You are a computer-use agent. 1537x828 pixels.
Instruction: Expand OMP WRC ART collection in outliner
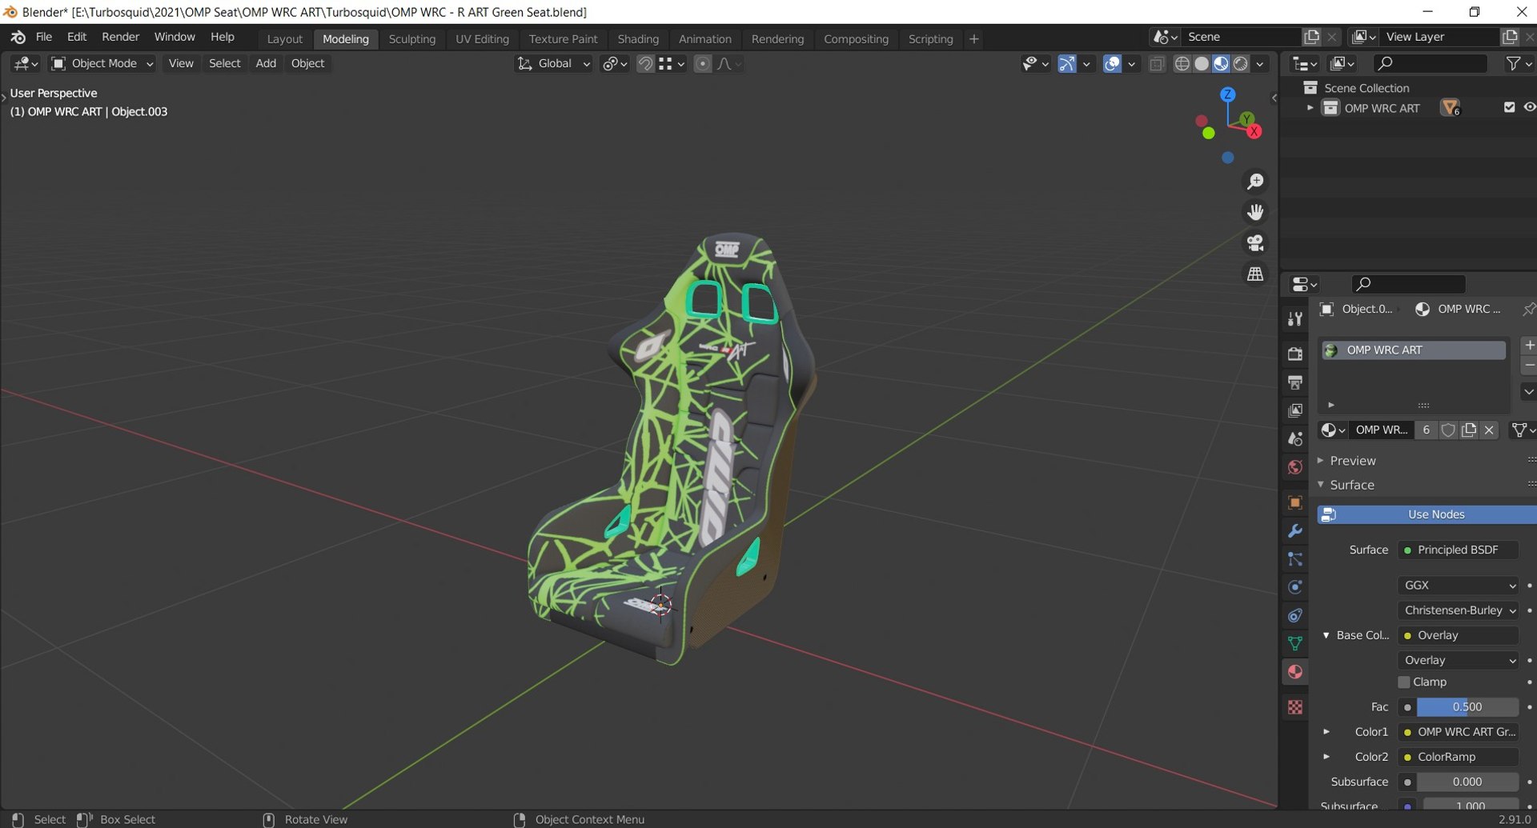[1310, 107]
